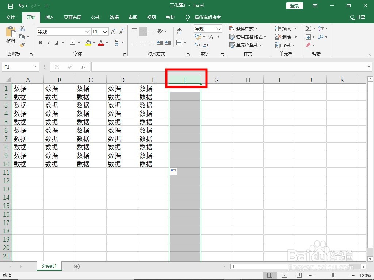
Task: Select the italic formatting icon
Action: (49, 43)
